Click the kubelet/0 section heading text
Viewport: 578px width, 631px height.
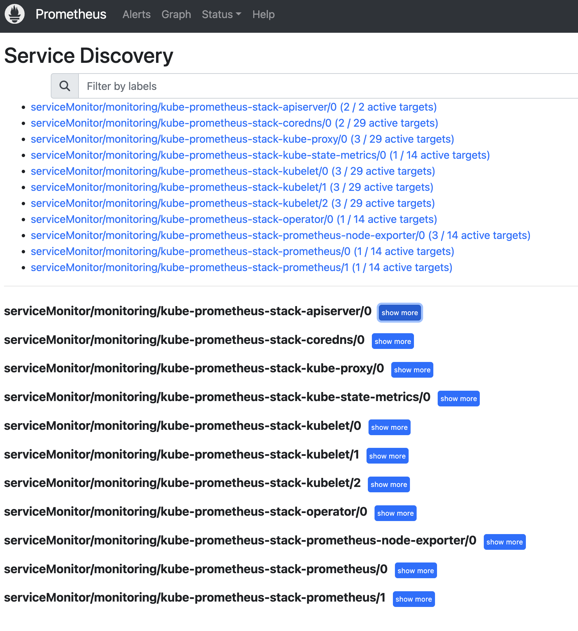[182, 425]
